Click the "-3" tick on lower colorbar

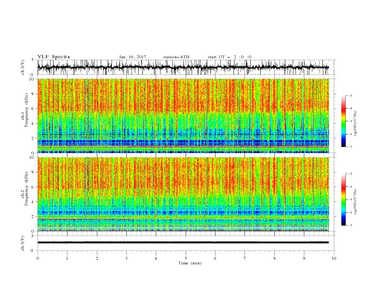click(350, 174)
